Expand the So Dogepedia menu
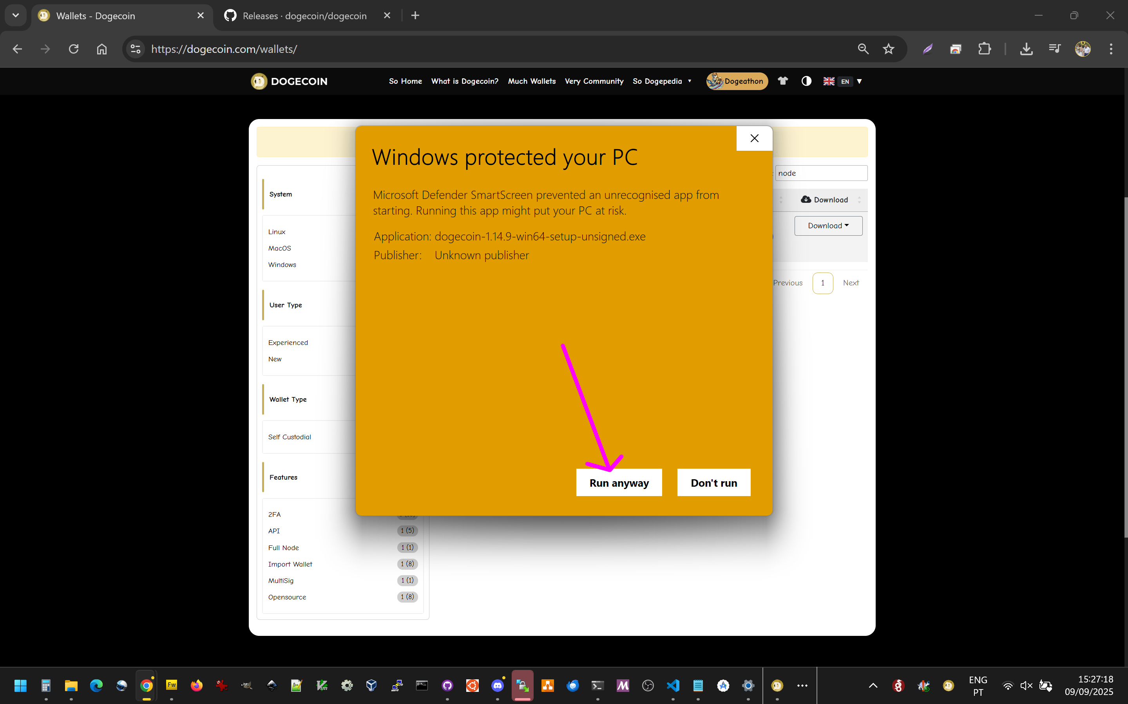Screen dimensions: 1128x704 click(x=662, y=81)
